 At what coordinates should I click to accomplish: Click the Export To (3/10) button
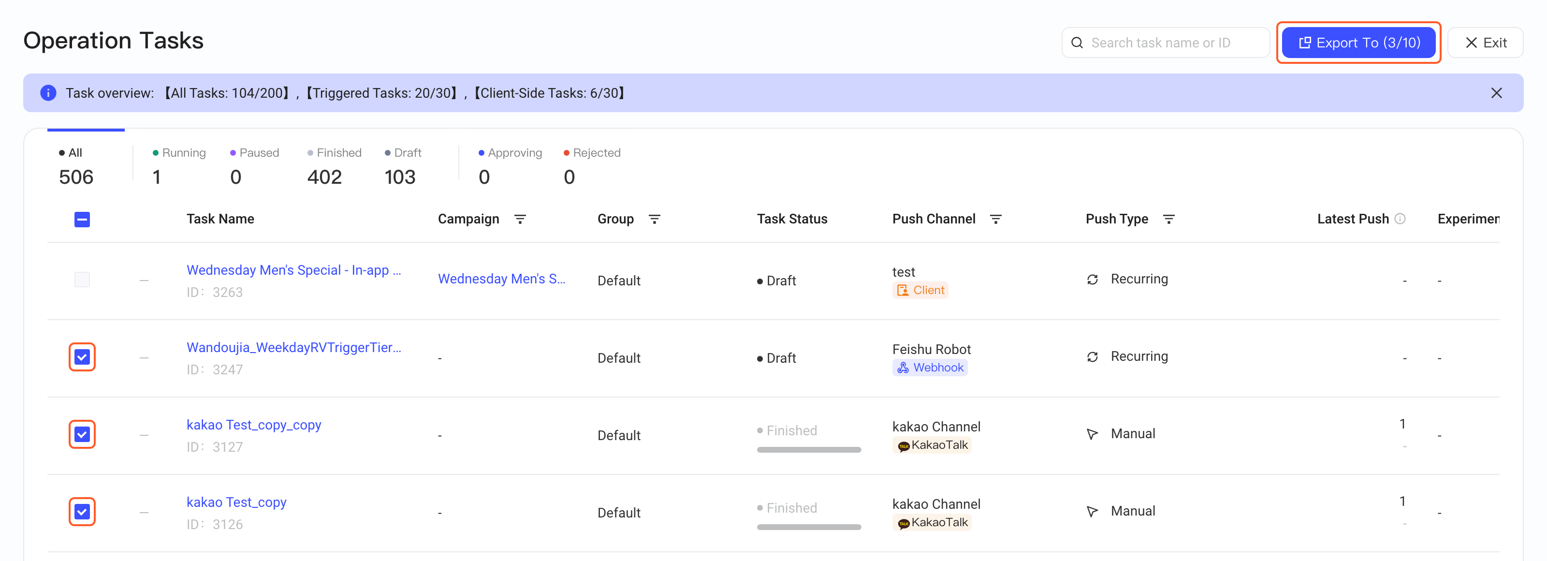point(1358,43)
